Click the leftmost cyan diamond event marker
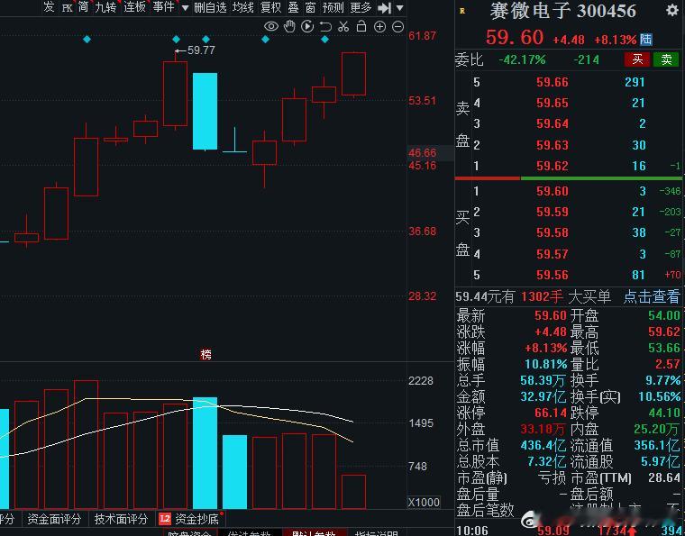 tap(87, 40)
